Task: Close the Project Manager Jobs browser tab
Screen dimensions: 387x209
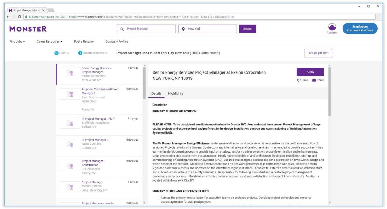Action: coord(43,10)
